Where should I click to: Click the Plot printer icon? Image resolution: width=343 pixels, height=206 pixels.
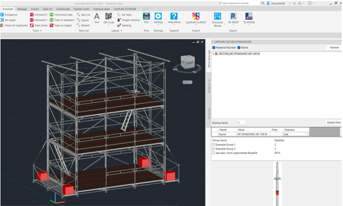[x=146, y=17]
